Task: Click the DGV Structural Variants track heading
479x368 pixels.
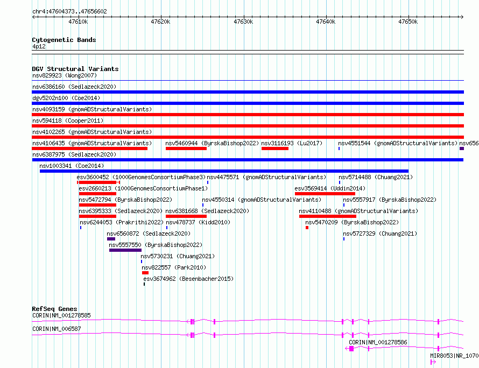Action: (75, 69)
